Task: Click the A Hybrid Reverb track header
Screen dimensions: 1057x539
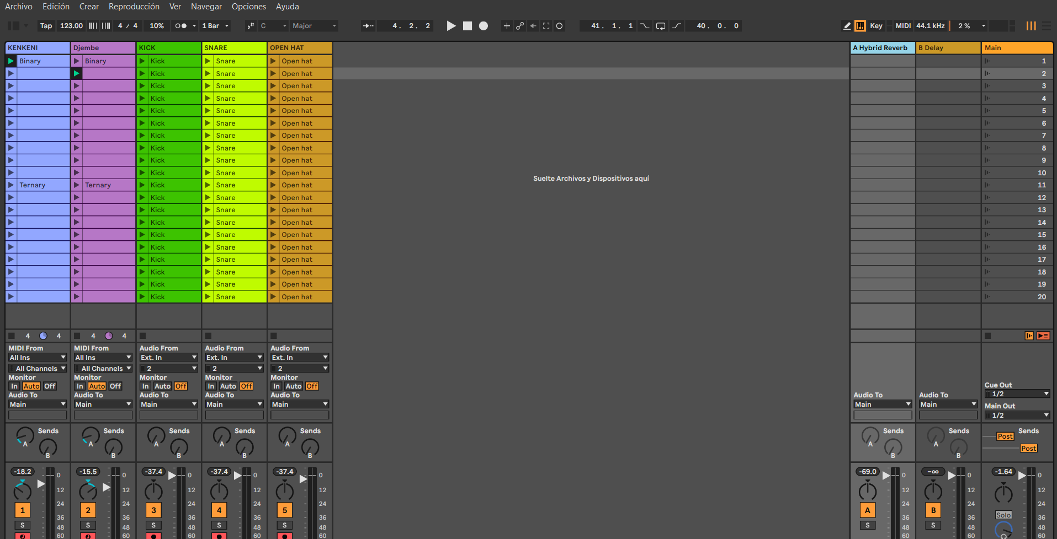Action: (x=883, y=48)
